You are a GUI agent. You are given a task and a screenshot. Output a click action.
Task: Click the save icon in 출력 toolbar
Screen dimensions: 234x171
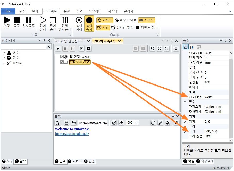(66, 123)
